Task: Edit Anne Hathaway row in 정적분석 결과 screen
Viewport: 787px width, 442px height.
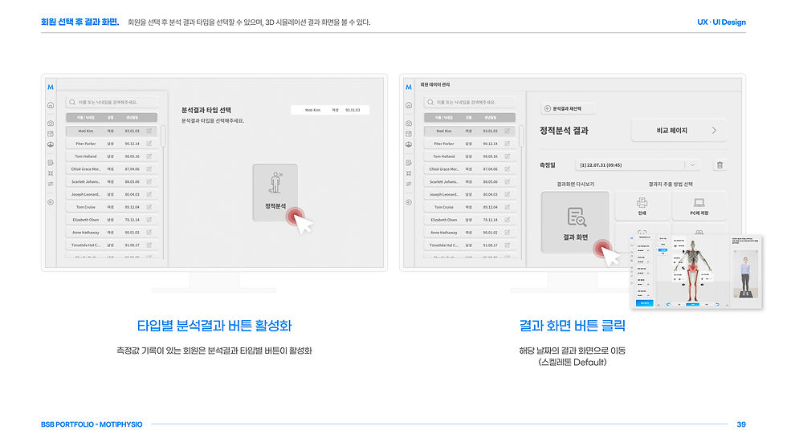Action: (508, 233)
